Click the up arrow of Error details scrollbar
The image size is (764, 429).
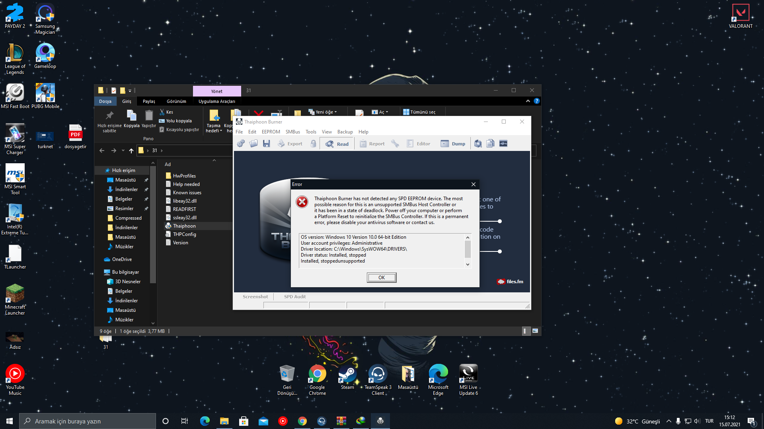[468, 238]
